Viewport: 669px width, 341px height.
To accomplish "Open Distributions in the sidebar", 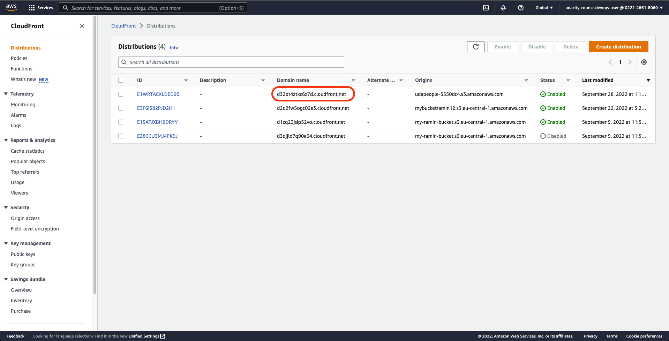I will (x=26, y=48).
